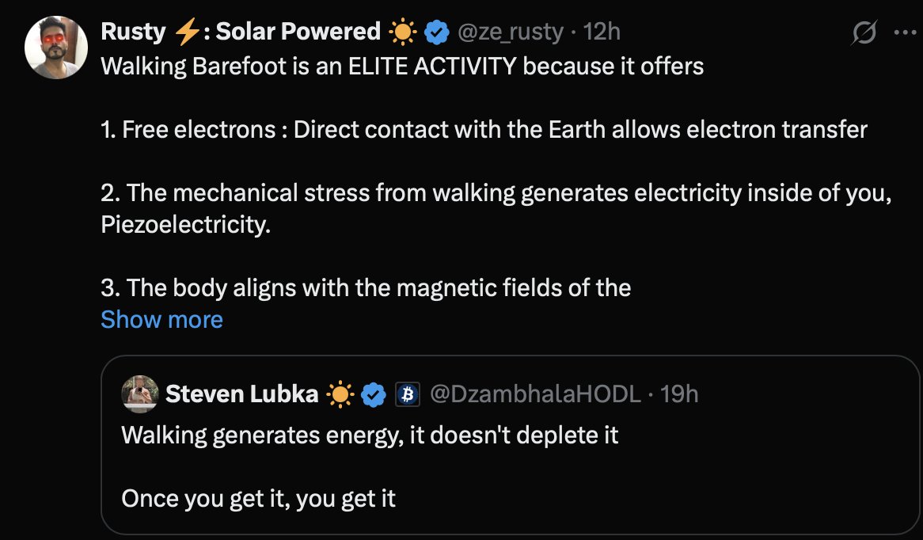Click Steven Lubka's blue verified badge
This screenshot has width=923, height=540.
(374, 394)
